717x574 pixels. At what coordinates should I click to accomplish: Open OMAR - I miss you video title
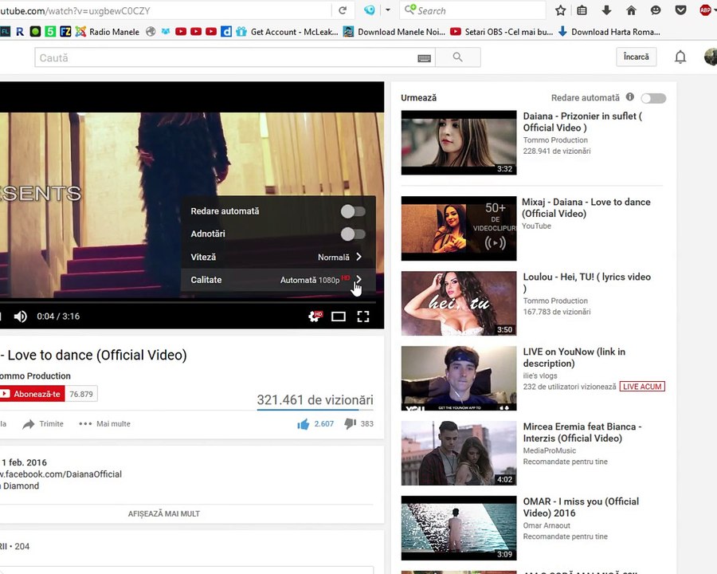(581, 507)
